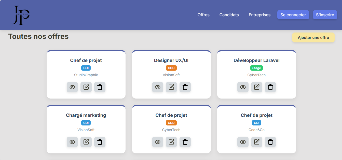
Task: Navigate to Entreprises in the navbar
Action: coord(259,15)
